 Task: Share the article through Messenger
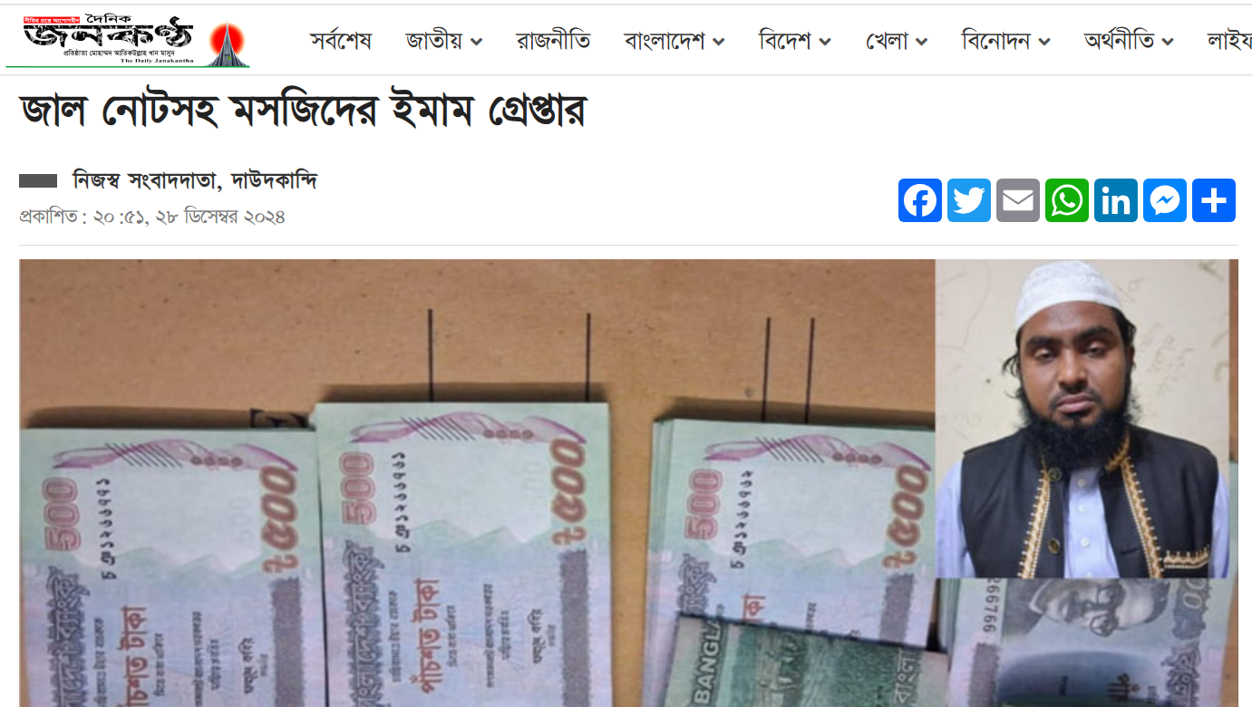coord(1165,200)
